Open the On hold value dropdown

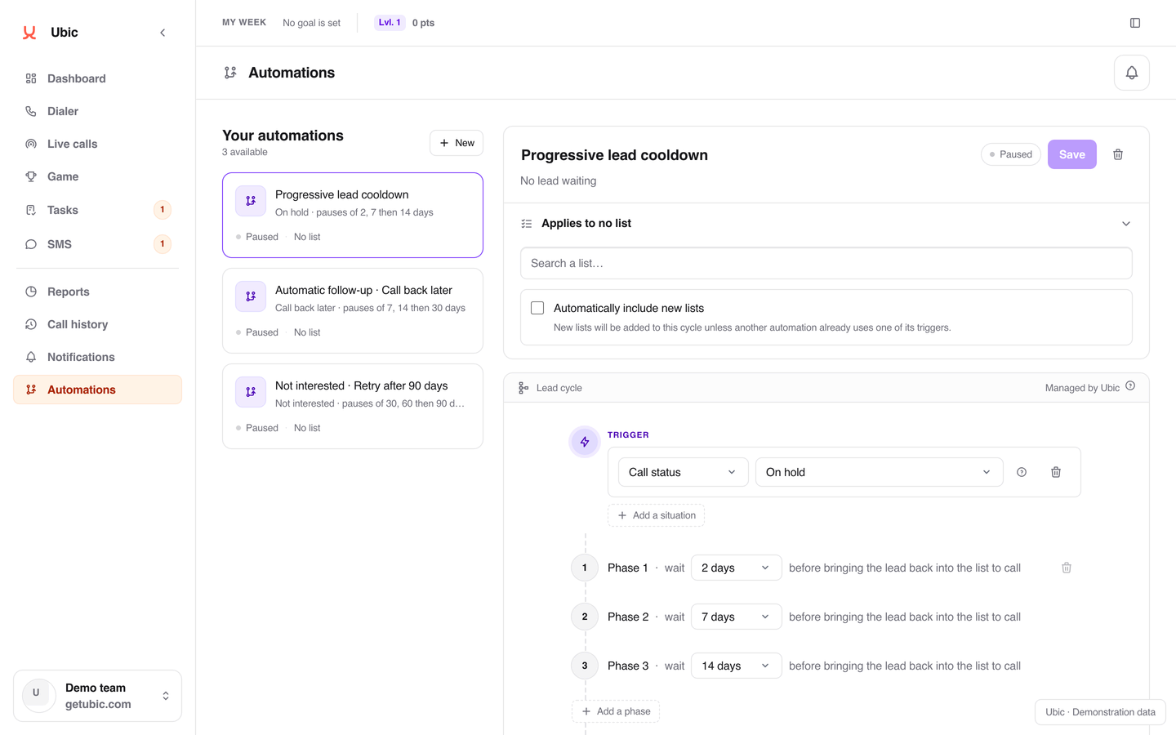click(x=880, y=472)
